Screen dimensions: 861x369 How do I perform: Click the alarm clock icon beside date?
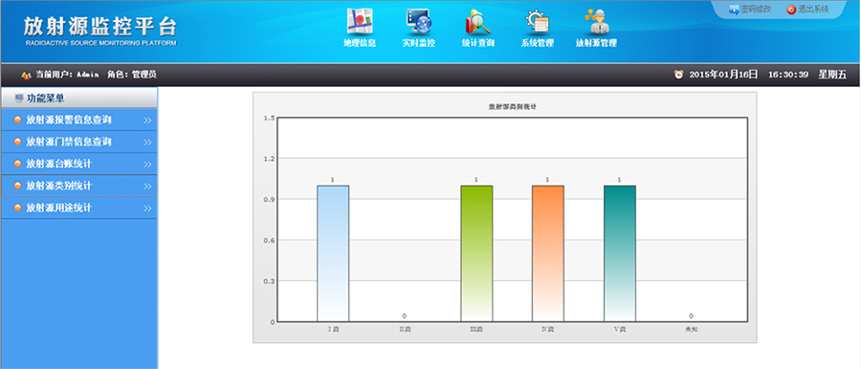(x=678, y=75)
